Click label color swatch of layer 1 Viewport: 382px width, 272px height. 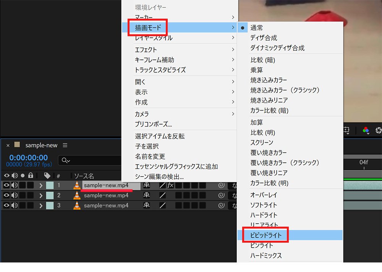tap(50, 185)
